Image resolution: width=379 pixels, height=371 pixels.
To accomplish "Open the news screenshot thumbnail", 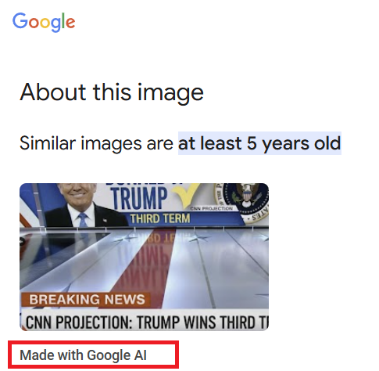I will click(144, 257).
